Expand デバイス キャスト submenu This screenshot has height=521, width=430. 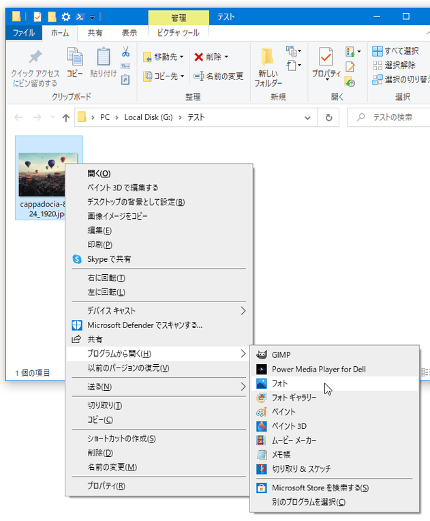click(x=243, y=311)
